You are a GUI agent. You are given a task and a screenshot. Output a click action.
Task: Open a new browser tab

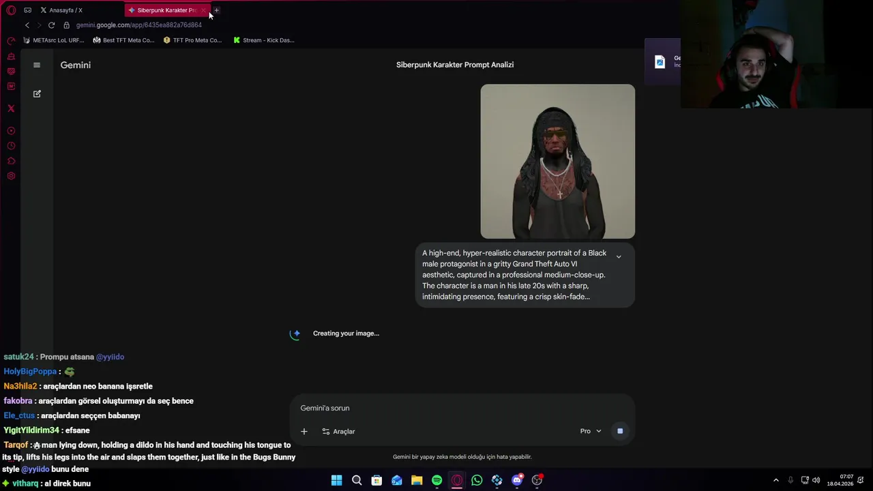(216, 10)
